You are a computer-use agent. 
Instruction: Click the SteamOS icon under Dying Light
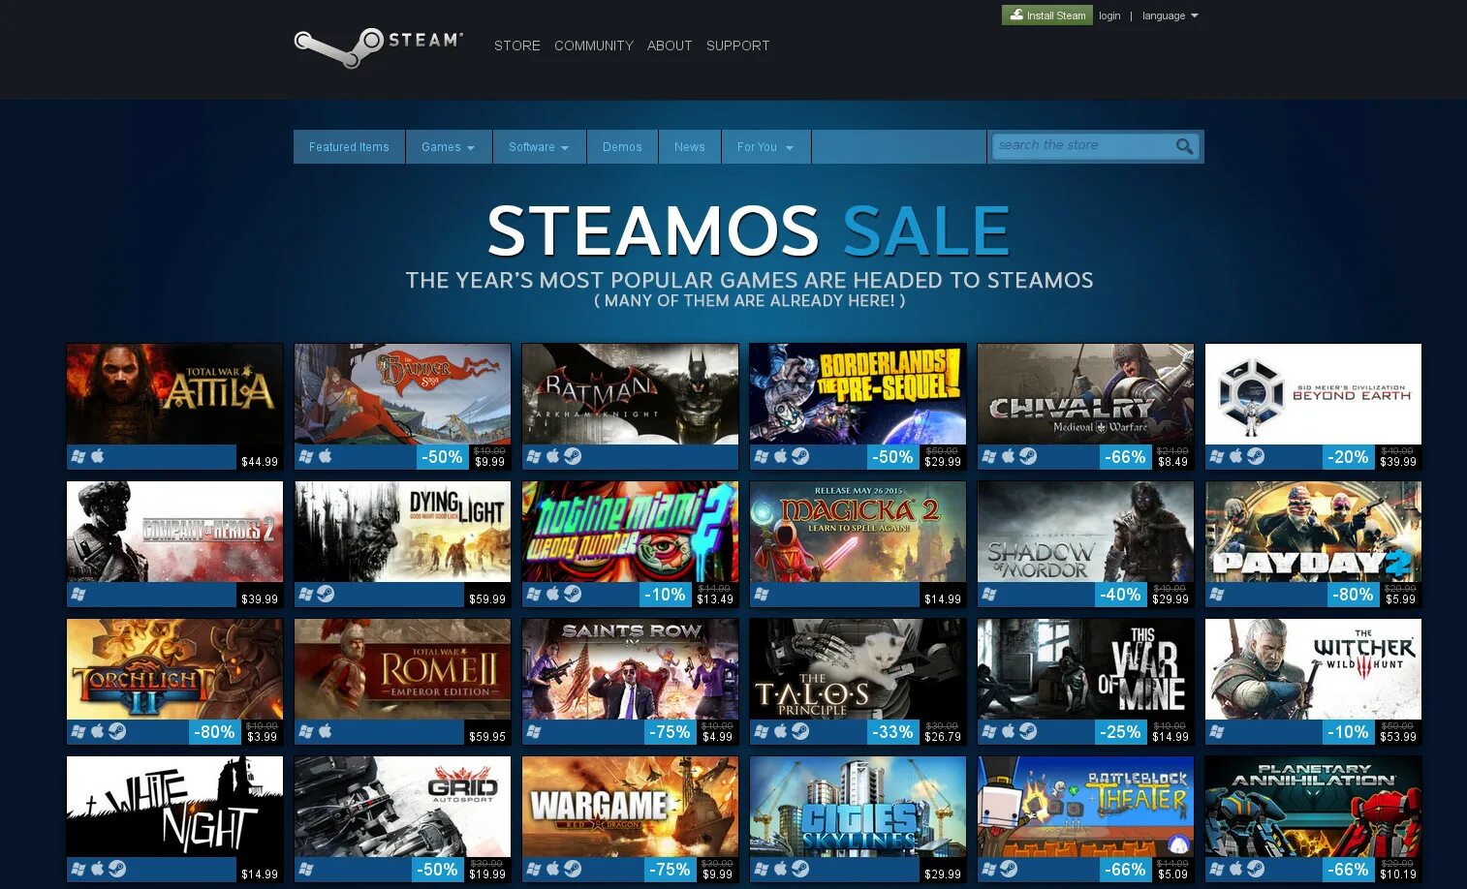coord(326,594)
